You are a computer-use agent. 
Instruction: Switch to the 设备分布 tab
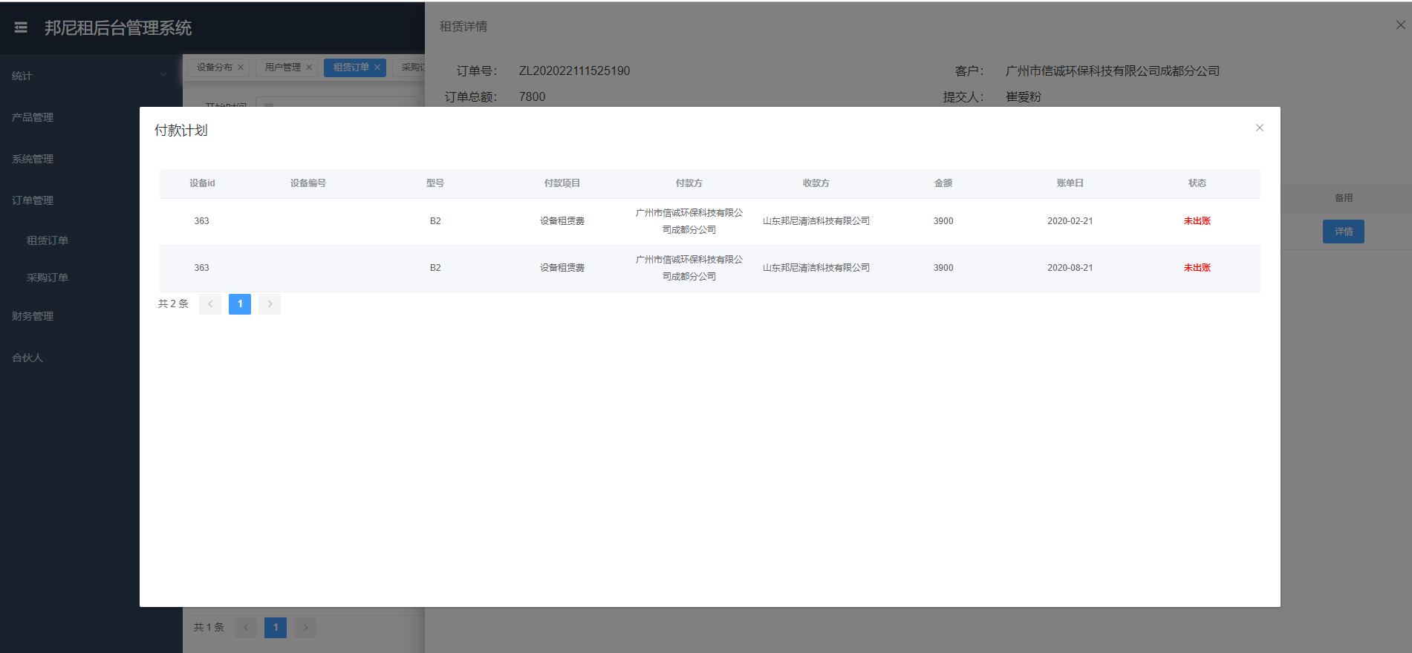[x=214, y=68]
